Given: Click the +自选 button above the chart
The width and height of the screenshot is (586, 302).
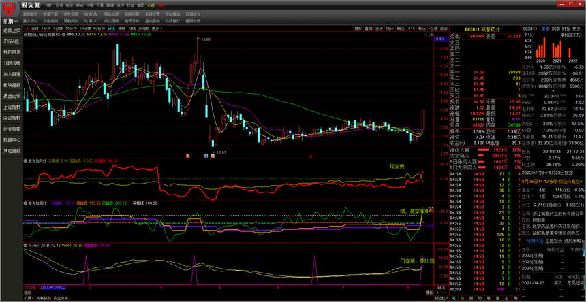Looking at the screenshot, I should [x=433, y=29].
